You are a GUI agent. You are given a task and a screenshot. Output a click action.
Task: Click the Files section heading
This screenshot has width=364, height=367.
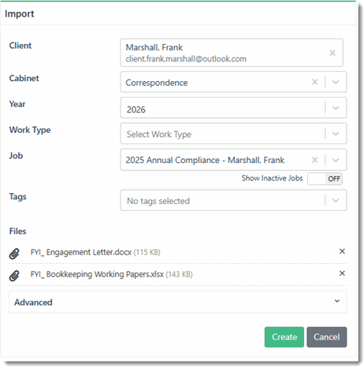(17, 232)
